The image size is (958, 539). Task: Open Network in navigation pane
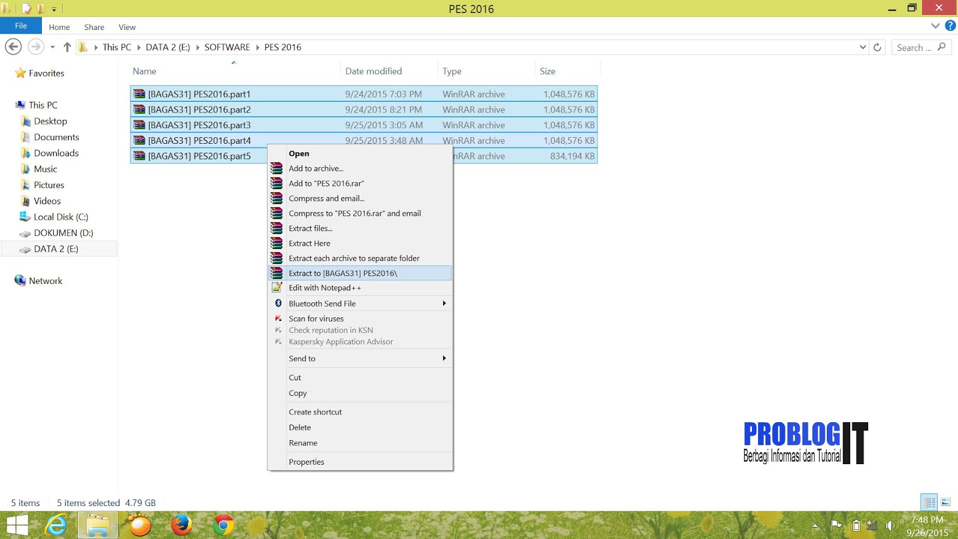point(46,280)
